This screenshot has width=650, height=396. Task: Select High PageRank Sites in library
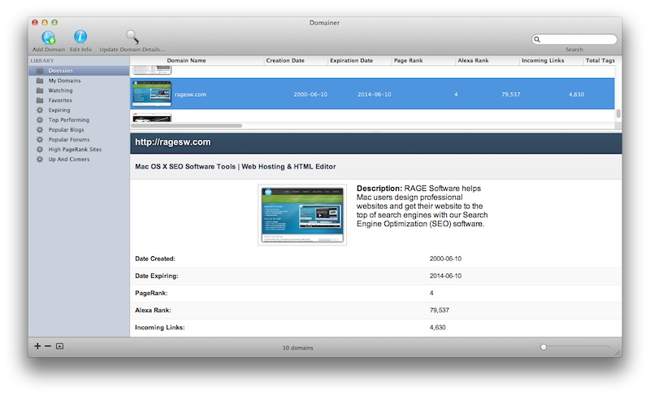(x=75, y=150)
